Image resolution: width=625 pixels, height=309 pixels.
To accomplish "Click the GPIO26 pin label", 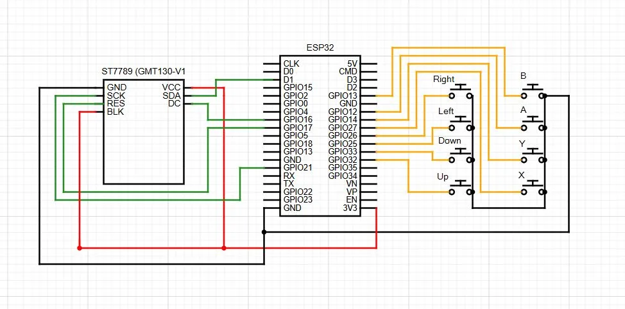I will pyautogui.click(x=343, y=135).
